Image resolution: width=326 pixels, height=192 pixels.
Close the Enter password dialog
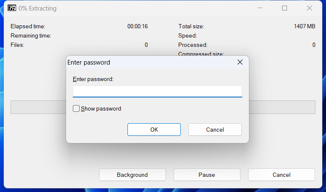coord(240,62)
